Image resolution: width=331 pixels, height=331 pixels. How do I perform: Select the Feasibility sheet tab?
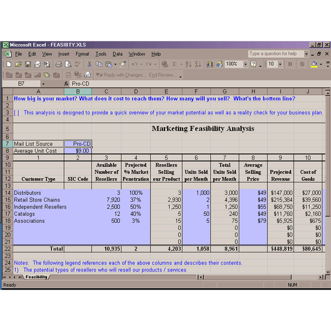point(36,277)
